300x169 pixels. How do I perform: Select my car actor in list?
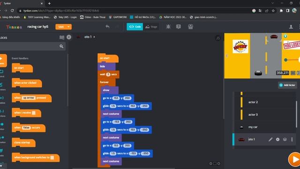265,127
